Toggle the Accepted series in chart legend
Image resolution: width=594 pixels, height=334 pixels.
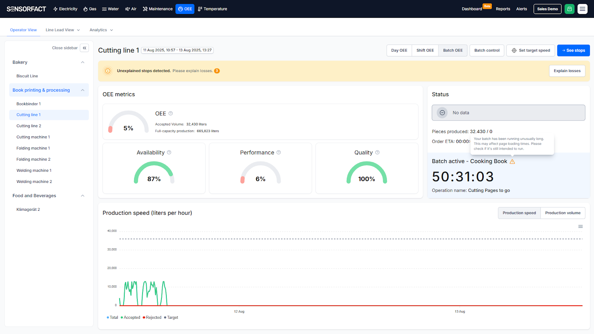[x=130, y=318]
